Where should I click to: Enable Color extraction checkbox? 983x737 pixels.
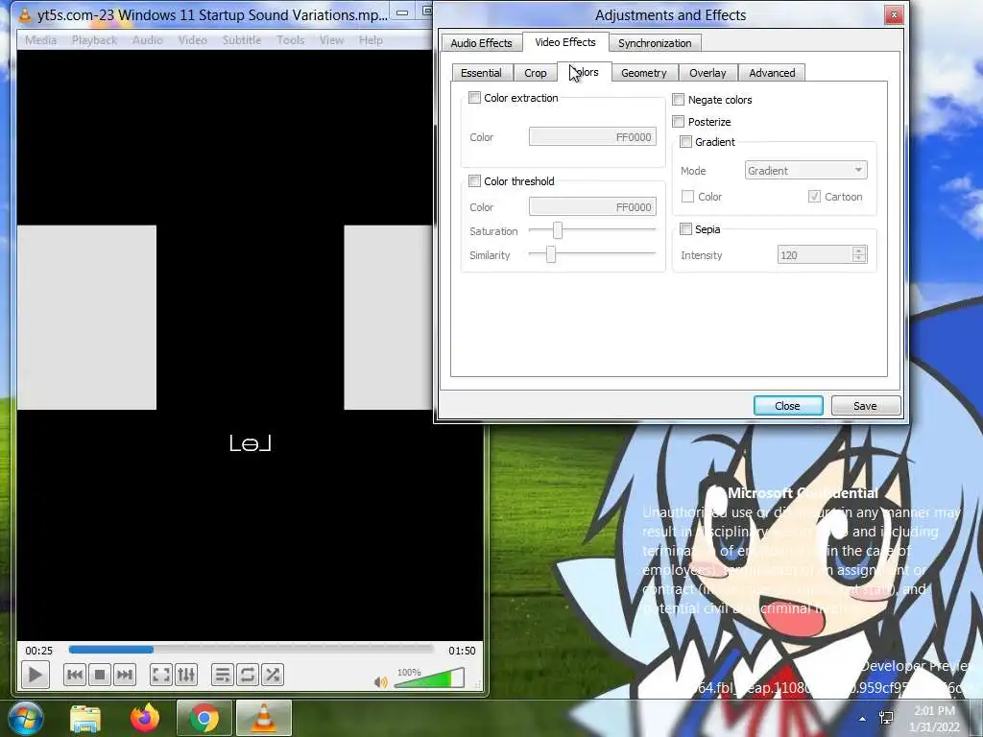coord(474,98)
